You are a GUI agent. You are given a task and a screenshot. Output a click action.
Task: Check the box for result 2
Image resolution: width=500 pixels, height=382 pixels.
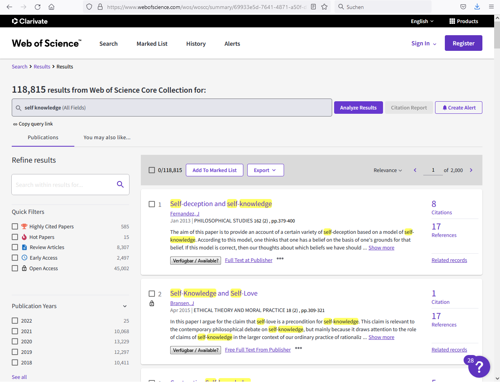click(x=152, y=294)
